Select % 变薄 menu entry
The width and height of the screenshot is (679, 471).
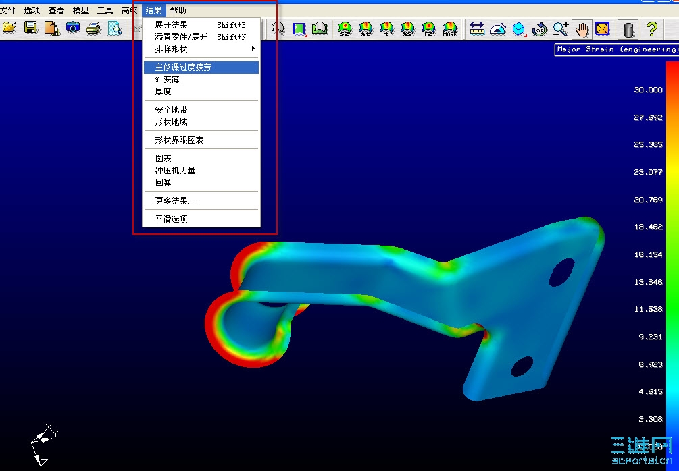point(201,79)
